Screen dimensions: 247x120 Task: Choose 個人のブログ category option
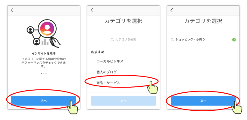pos(107,72)
